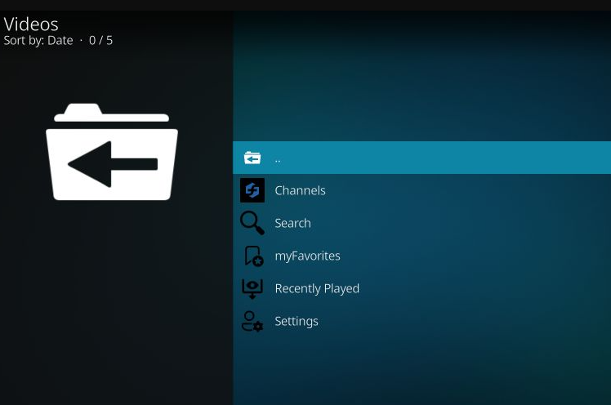Click the Settings user gear icon
The image size is (611, 405).
coord(252,321)
